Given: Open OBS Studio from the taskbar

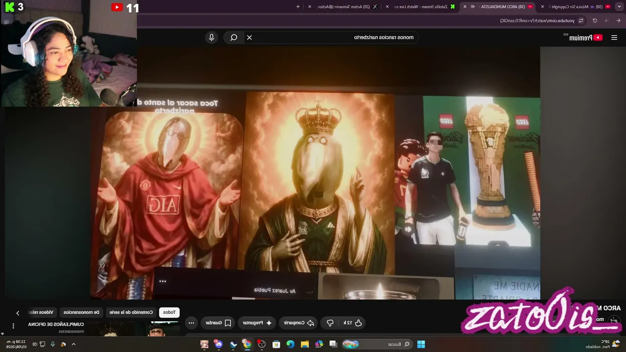Looking at the screenshot, I should [x=262, y=344].
